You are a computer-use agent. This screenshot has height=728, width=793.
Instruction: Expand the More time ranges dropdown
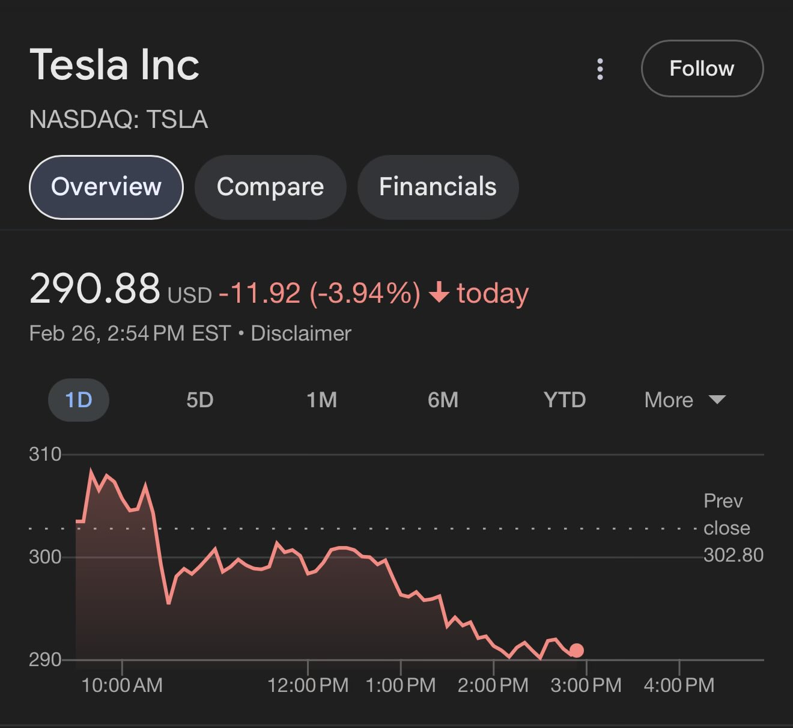pos(684,400)
